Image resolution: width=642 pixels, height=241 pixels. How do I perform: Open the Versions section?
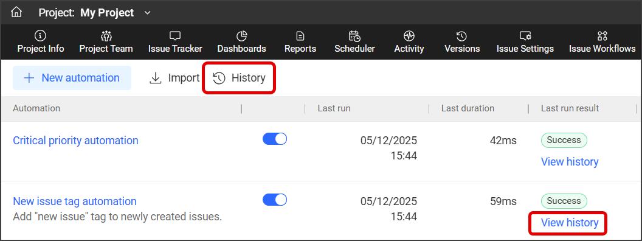tap(462, 42)
